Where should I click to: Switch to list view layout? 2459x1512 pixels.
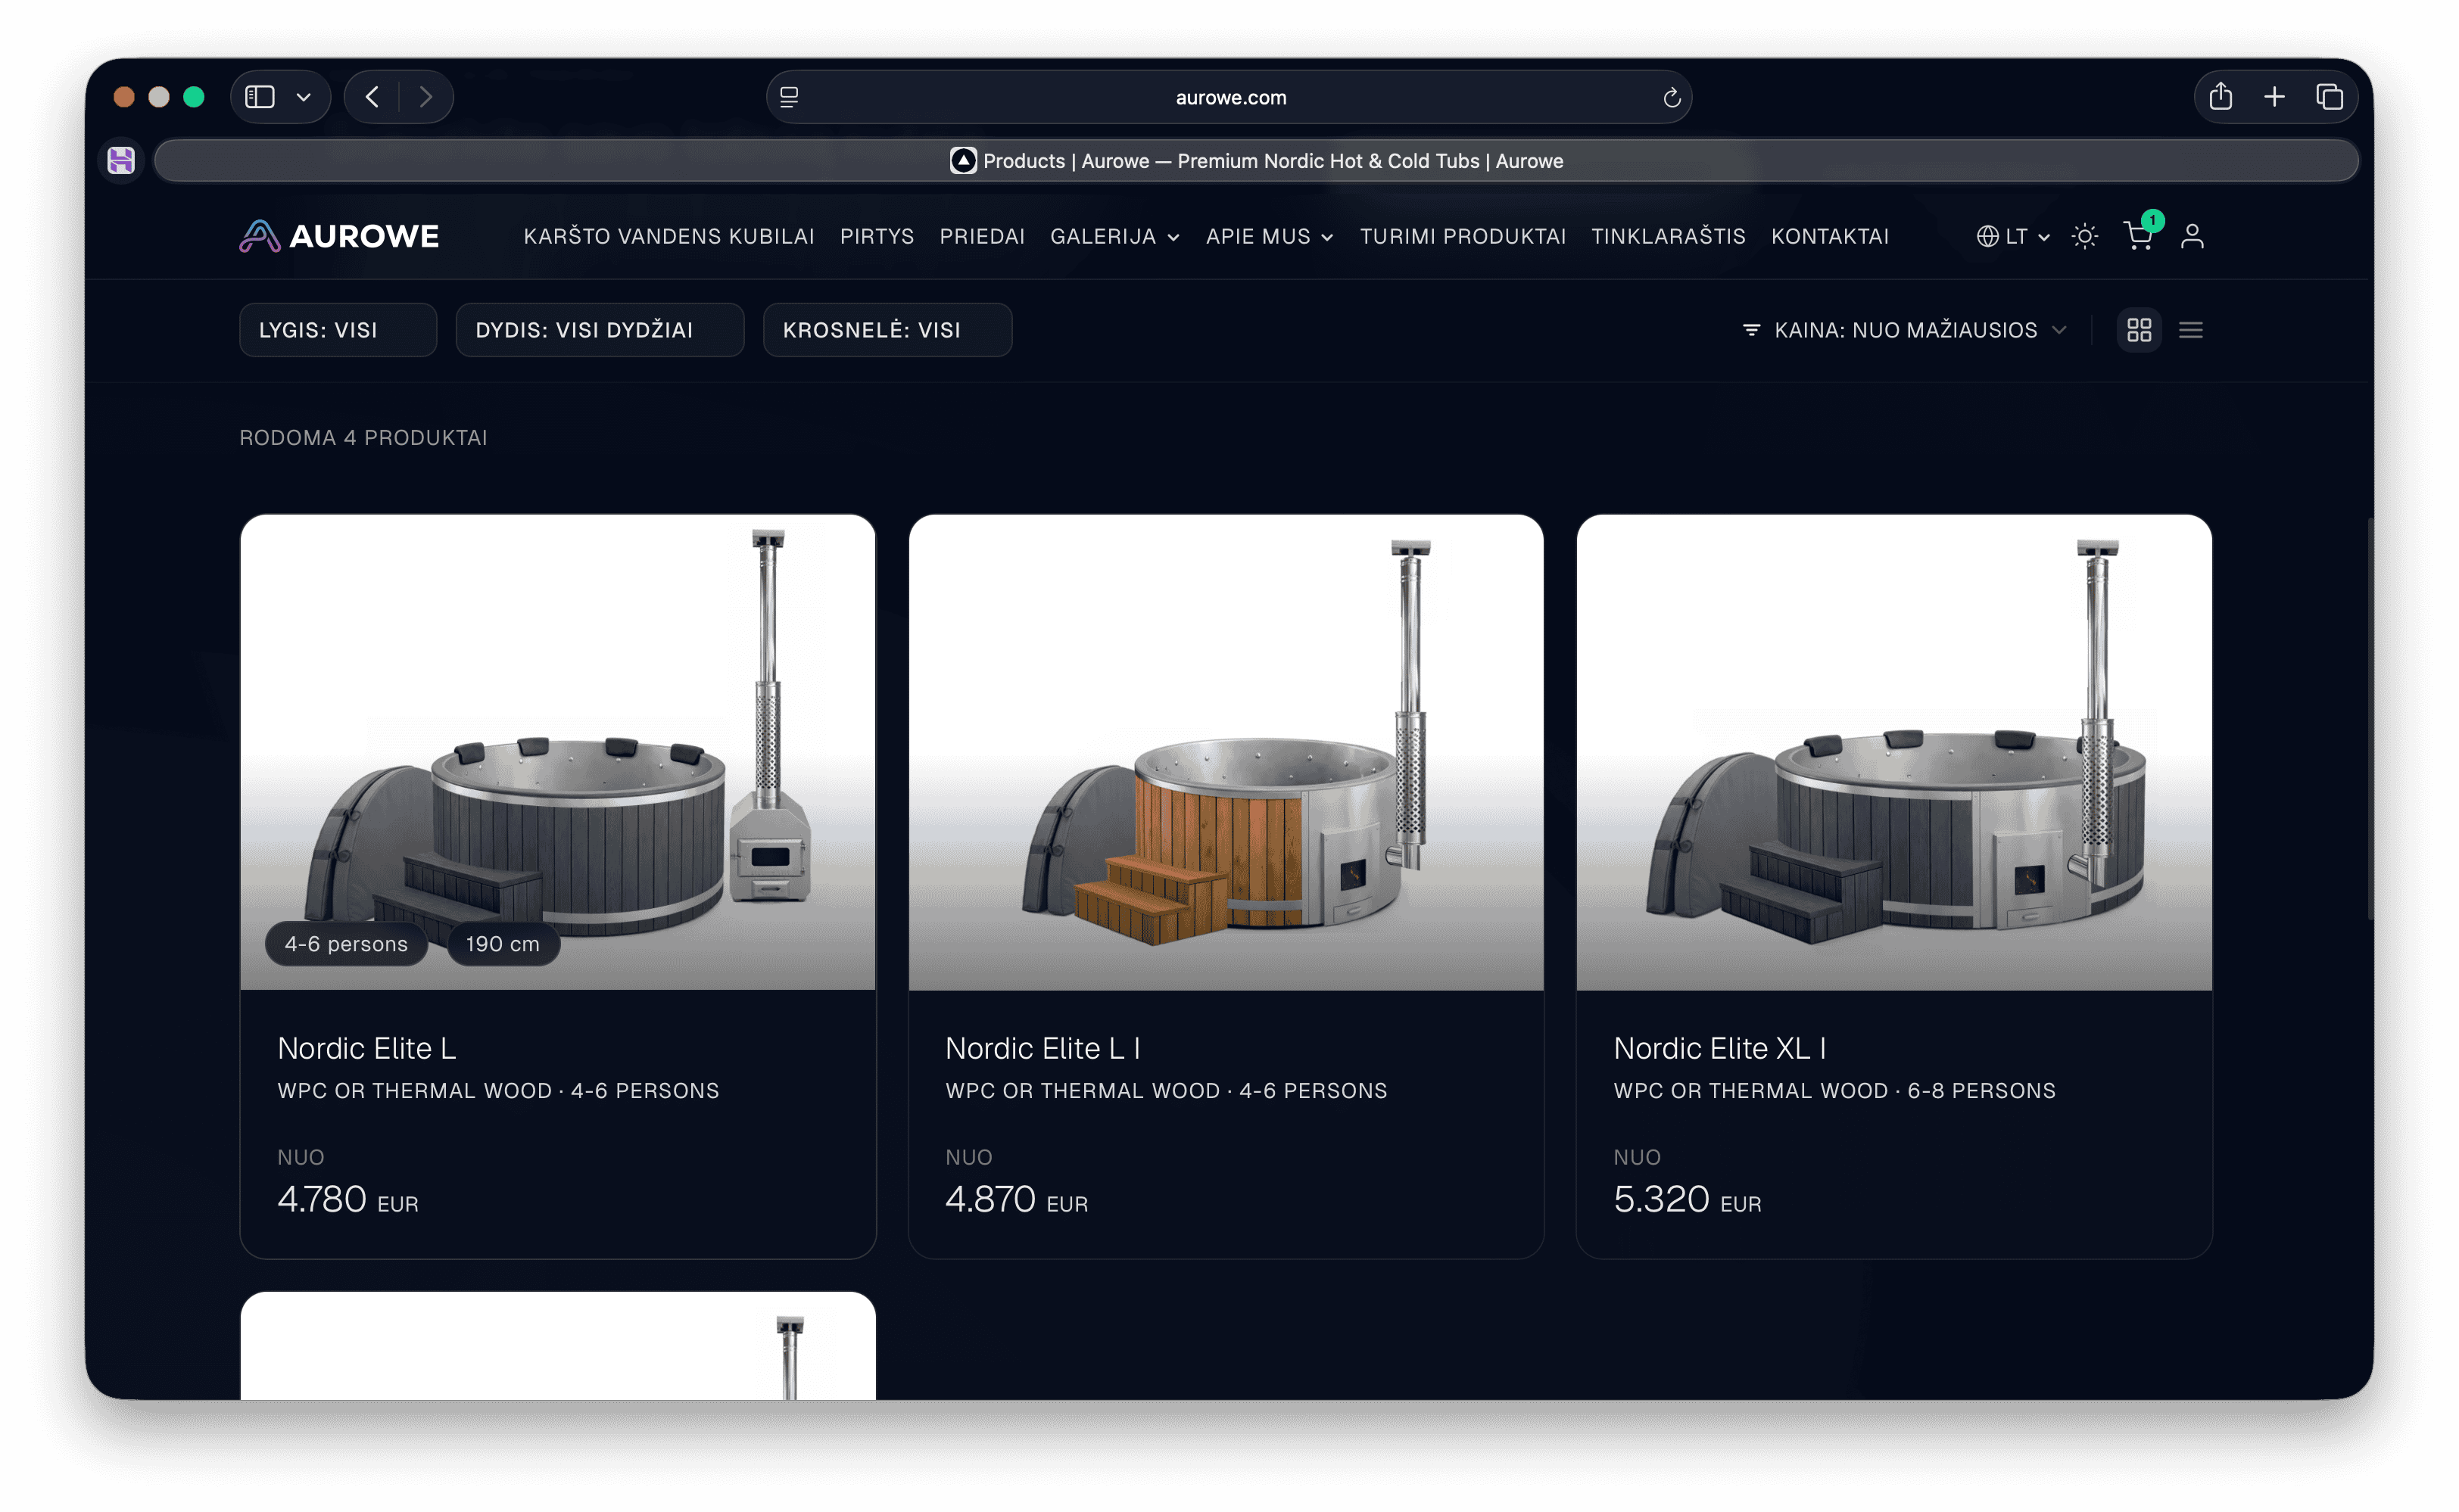pos(2191,330)
